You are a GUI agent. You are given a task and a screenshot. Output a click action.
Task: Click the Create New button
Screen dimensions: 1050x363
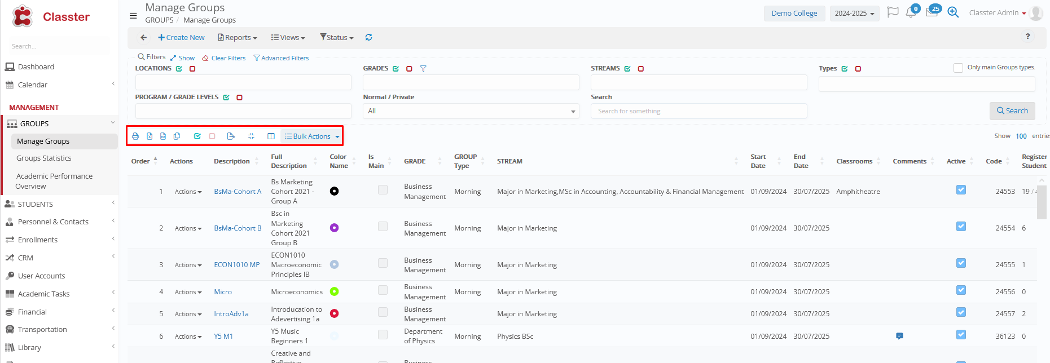click(181, 37)
